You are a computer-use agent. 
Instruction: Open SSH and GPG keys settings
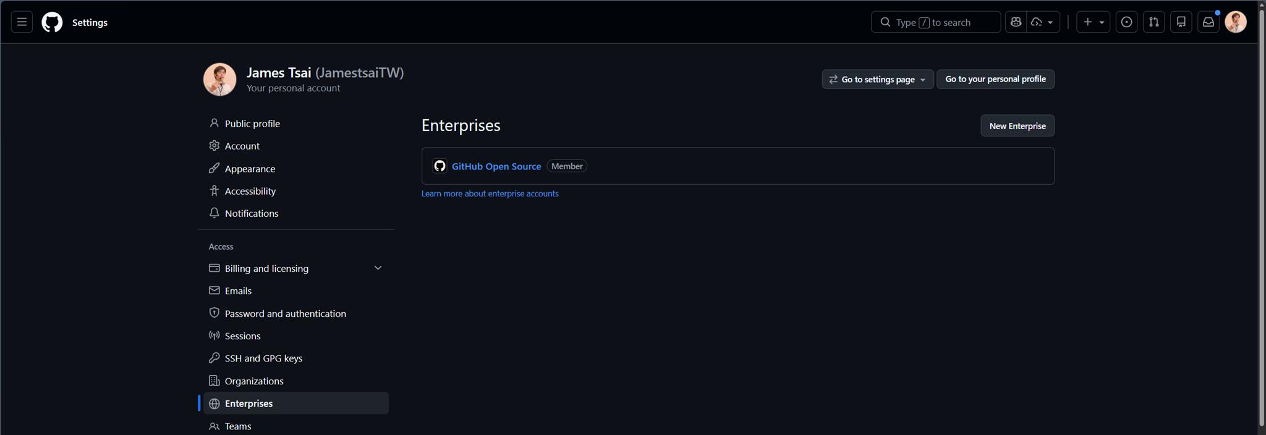tap(263, 358)
